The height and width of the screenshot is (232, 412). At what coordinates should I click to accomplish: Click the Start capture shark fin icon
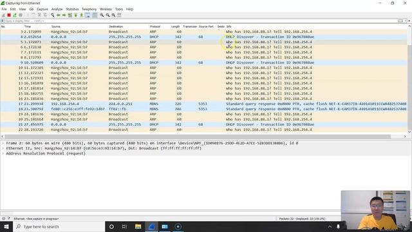[x=3, y=15]
